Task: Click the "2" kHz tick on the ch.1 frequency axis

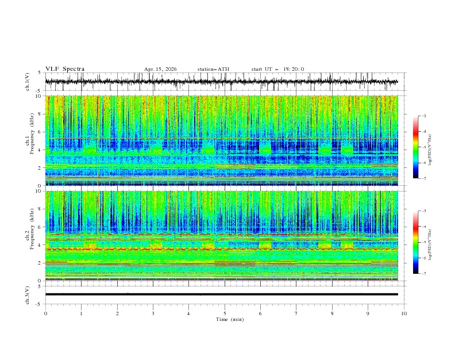Action: coord(40,167)
